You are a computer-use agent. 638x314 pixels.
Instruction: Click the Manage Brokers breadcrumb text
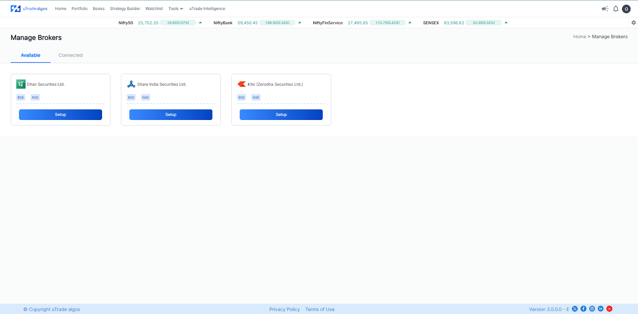tap(610, 37)
